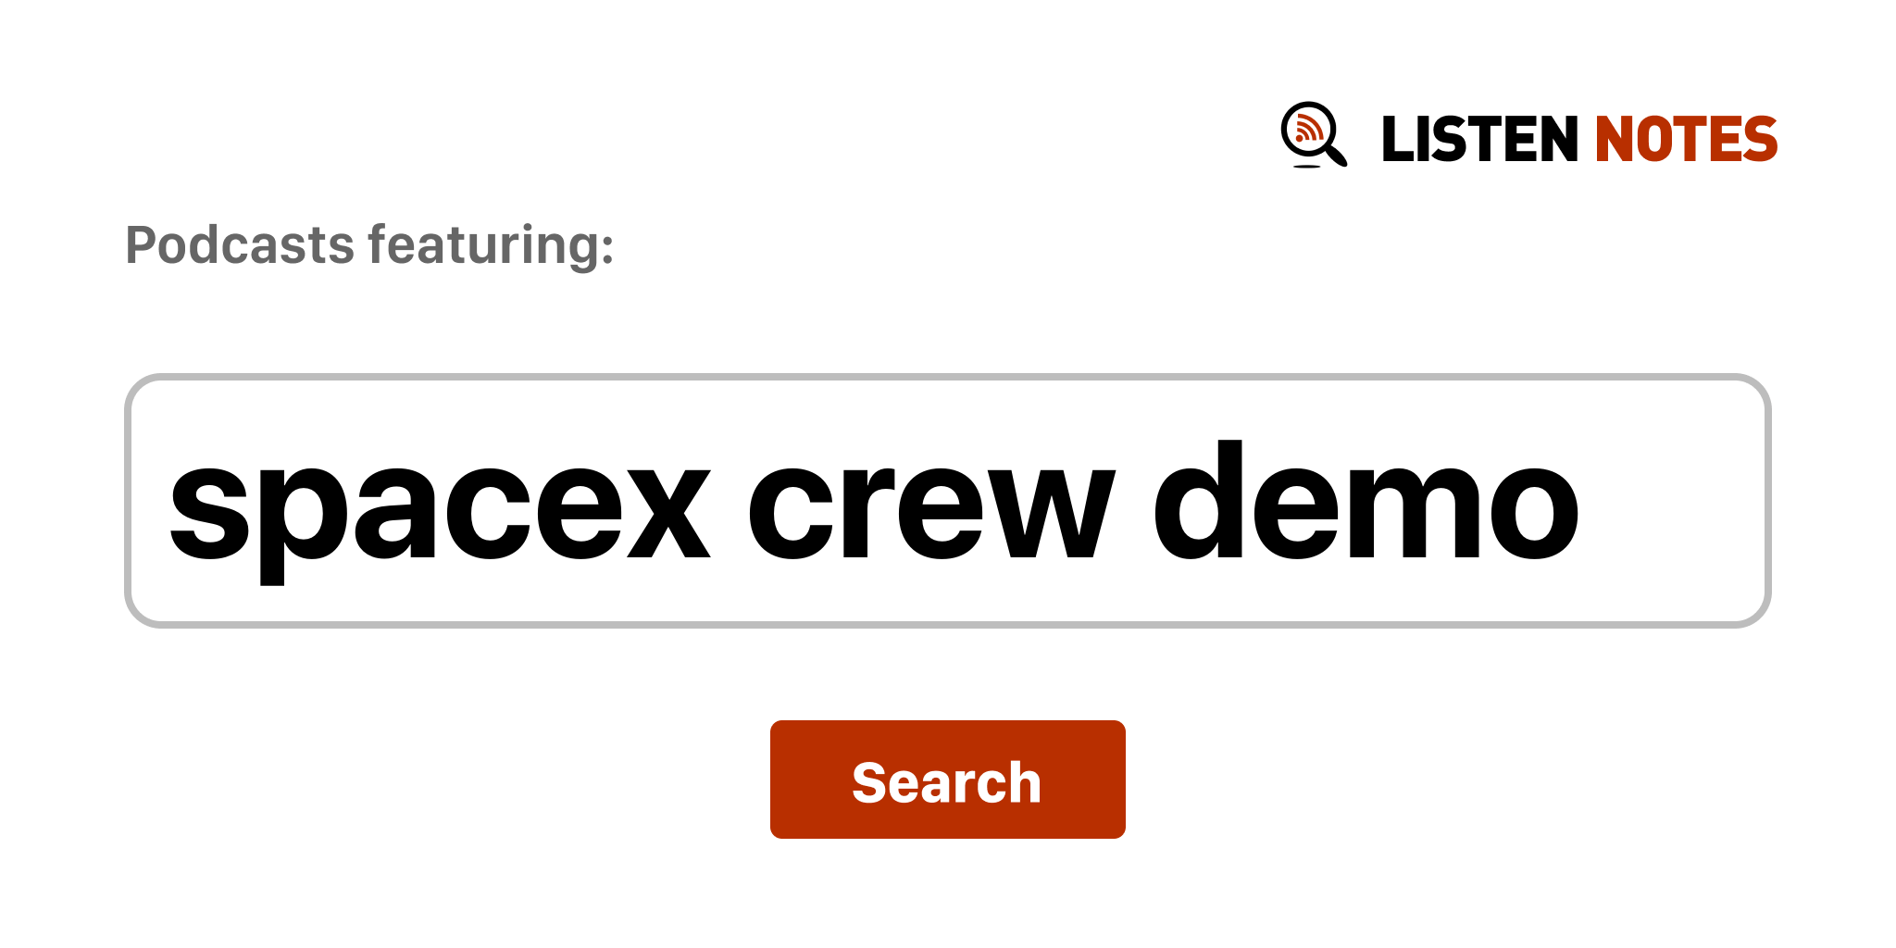The image size is (1896, 948).
Task: Click the red RSS symbol inside the magnifier
Action: point(1308,128)
